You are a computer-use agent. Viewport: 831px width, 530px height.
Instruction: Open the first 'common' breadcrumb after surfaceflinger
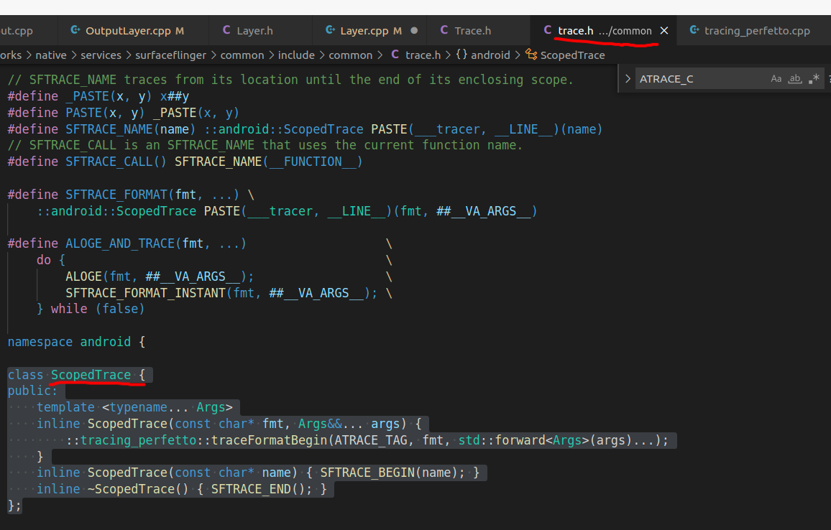point(242,55)
